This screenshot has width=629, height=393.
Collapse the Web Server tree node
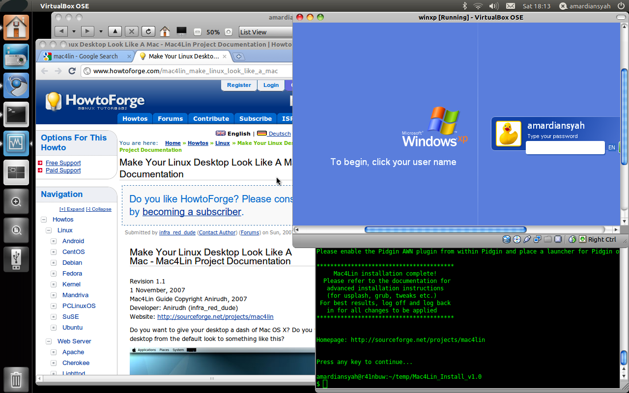[x=49, y=341]
